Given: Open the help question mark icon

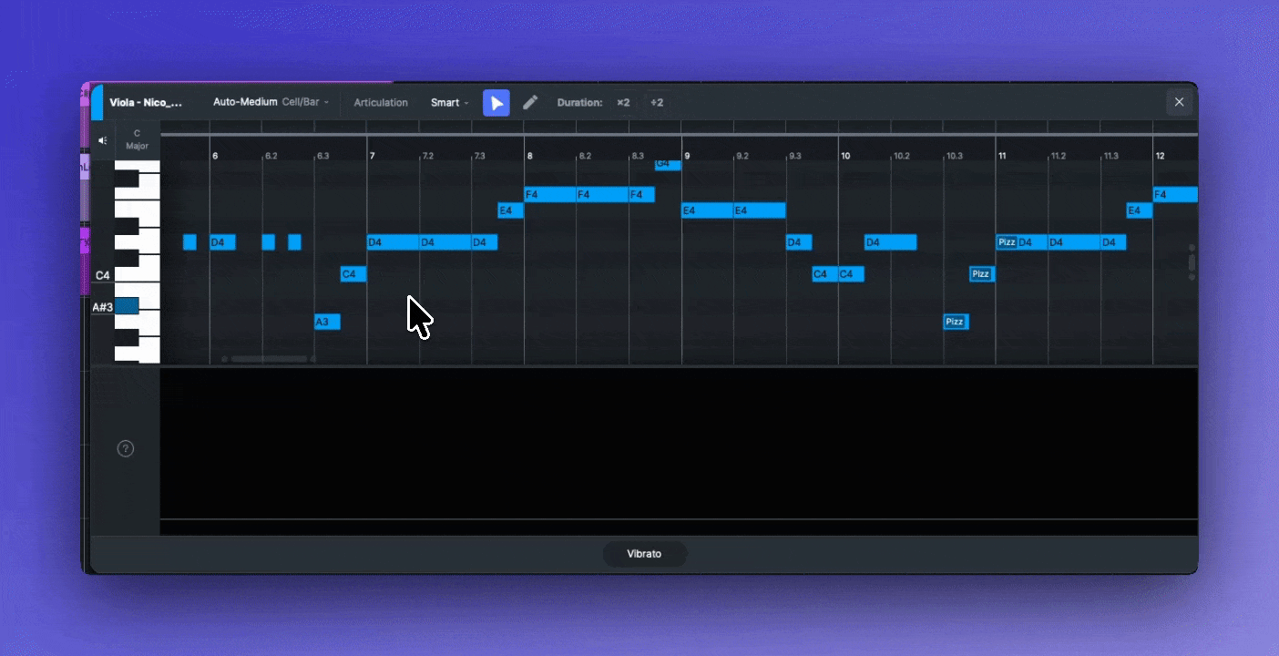Looking at the screenshot, I should click(126, 448).
